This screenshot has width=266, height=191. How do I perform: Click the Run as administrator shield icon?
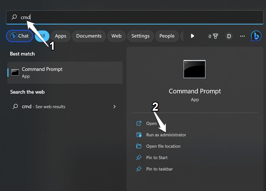coord(139,135)
